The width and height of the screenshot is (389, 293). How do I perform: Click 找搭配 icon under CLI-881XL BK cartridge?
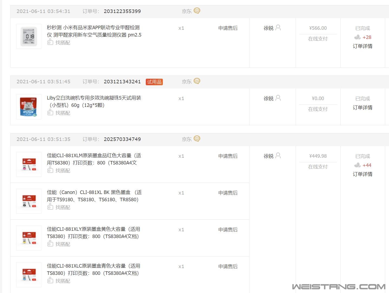[x=50, y=207]
